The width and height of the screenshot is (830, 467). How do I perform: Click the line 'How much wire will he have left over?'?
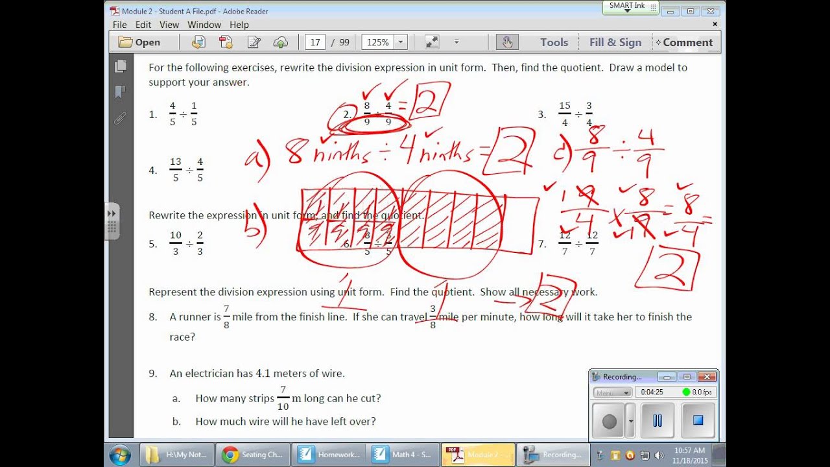click(x=285, y=421)
